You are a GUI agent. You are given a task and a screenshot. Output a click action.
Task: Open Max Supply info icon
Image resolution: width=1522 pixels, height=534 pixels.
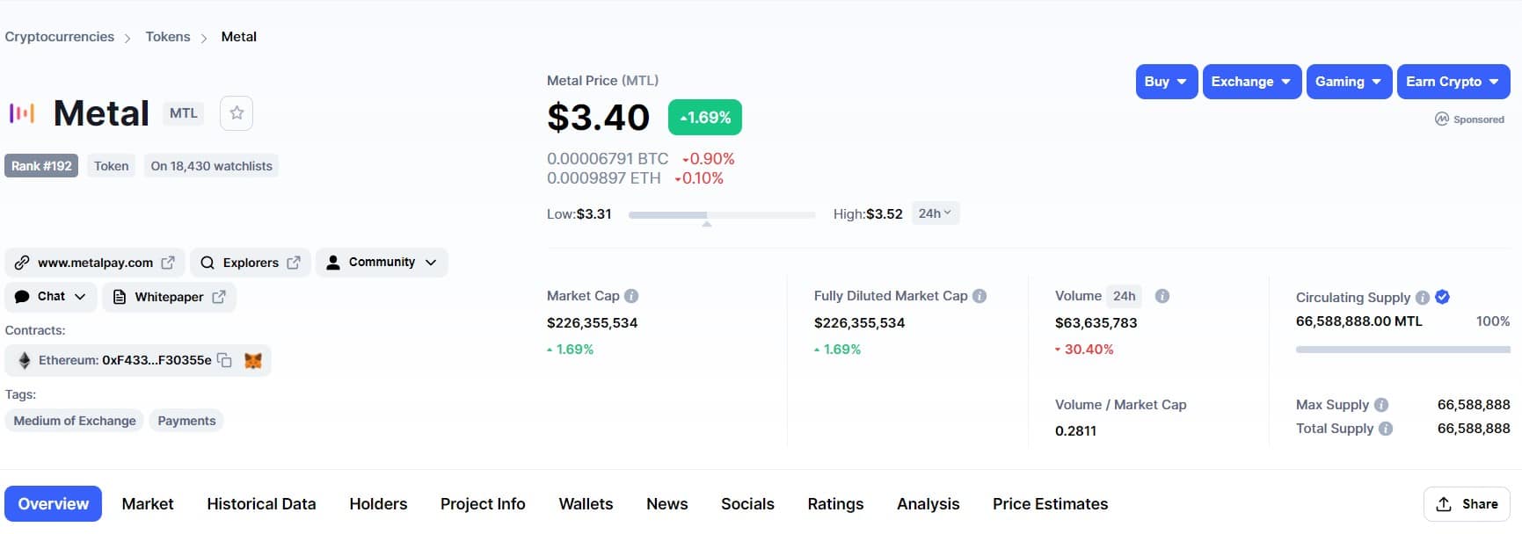pos(1381,405)
